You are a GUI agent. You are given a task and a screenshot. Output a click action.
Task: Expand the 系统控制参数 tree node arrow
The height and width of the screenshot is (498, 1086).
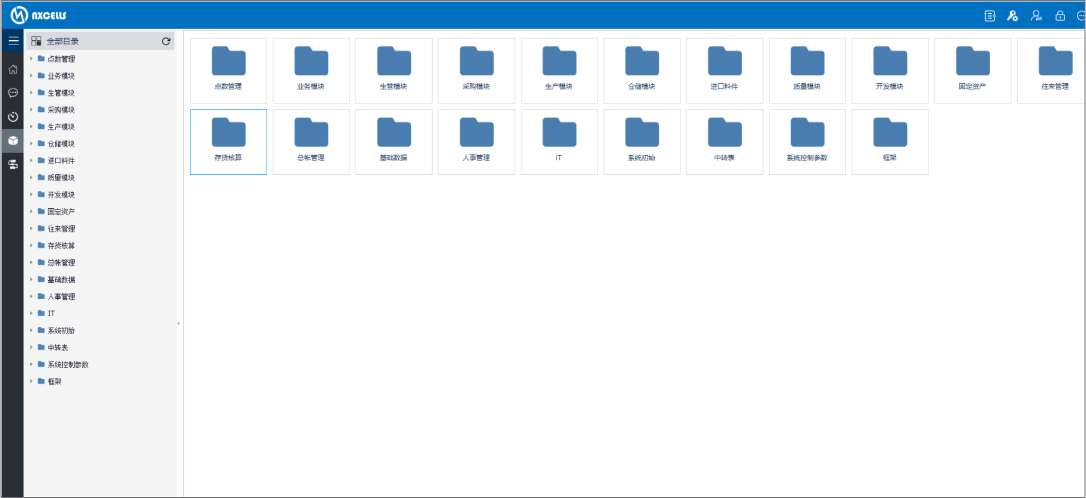(x=31, y=364)
